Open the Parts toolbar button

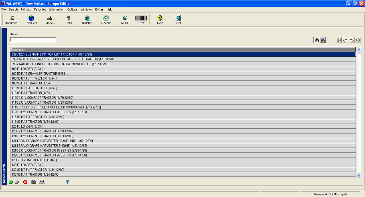(x=69, y=20)
